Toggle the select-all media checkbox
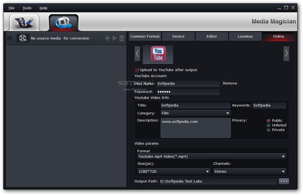The width and height of the screenshot is (303, 195). click(10, 38)
